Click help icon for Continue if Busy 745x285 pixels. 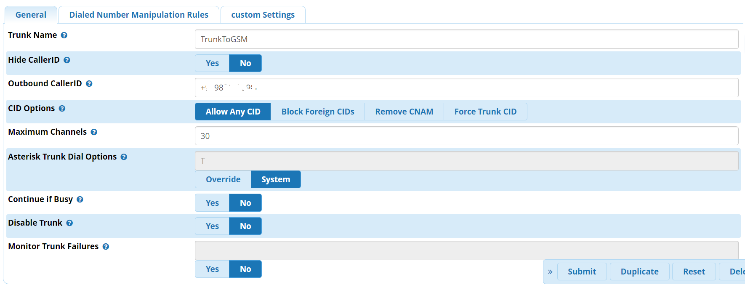tap(80, 200)
